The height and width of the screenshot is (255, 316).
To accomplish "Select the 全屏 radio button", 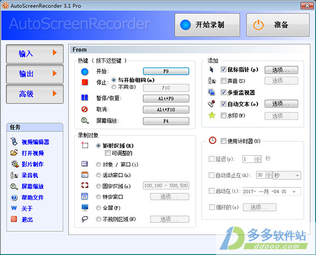I will point(98,208).
